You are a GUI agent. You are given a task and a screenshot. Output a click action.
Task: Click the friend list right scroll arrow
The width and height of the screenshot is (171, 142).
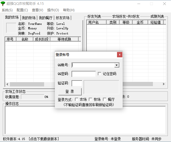[x=164, y=84]
